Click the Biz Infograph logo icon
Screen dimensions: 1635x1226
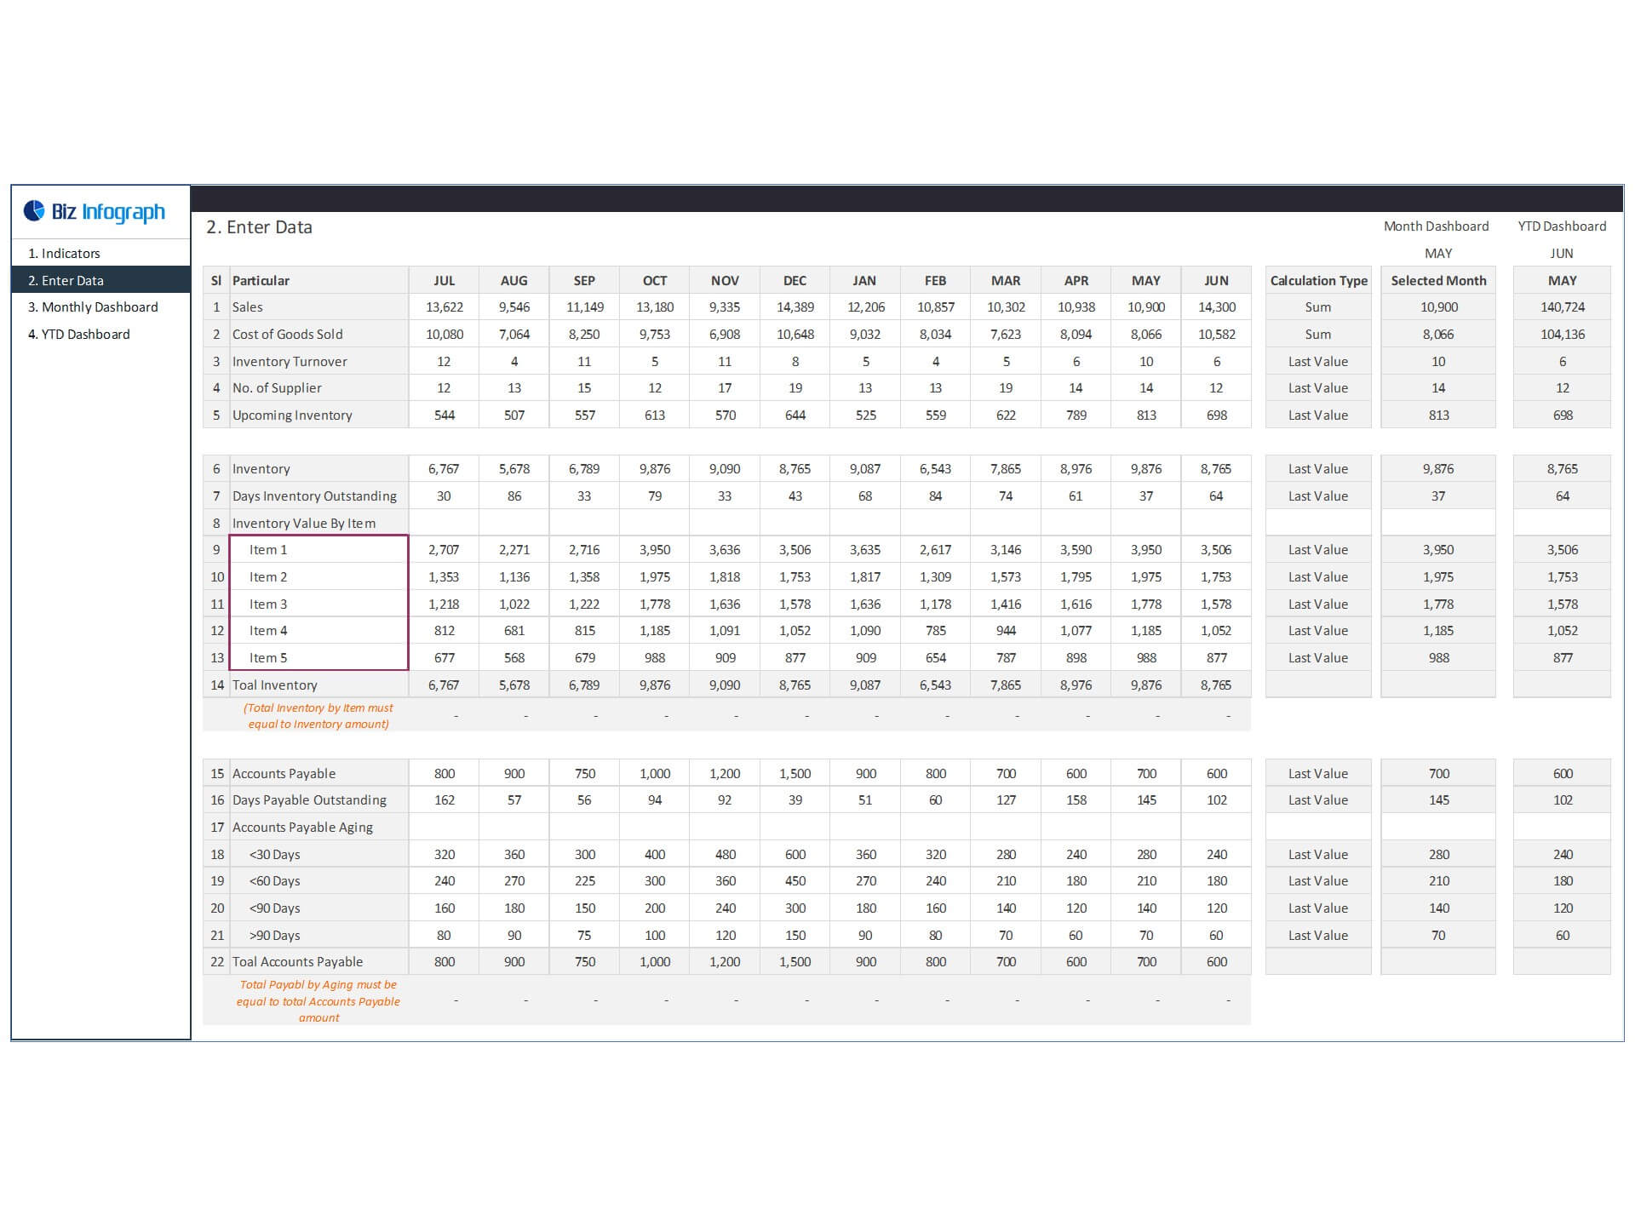[34, 210]
